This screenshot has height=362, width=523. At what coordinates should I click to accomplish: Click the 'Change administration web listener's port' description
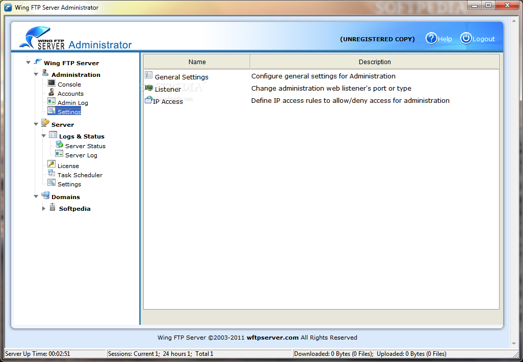pyautogui.click(x=331, y=88)
